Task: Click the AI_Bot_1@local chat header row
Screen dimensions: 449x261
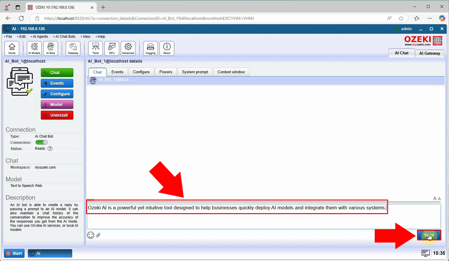Action: (266, 80)
